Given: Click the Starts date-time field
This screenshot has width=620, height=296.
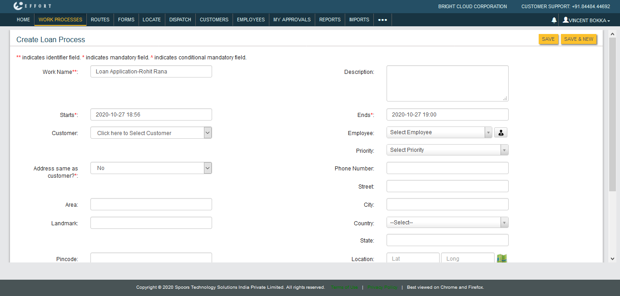Looking at the screenshot, I should 151,115.
